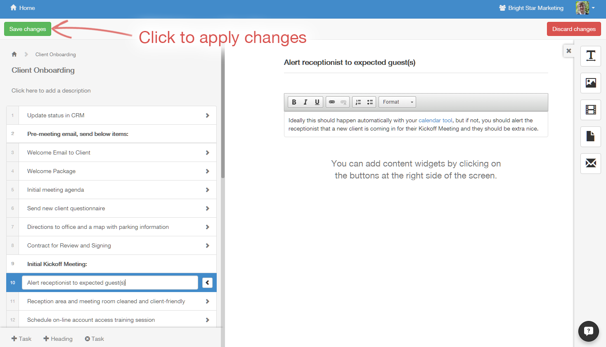Click the Save changes button
This screenshot has height=347, width=606.
coord(28,29)
